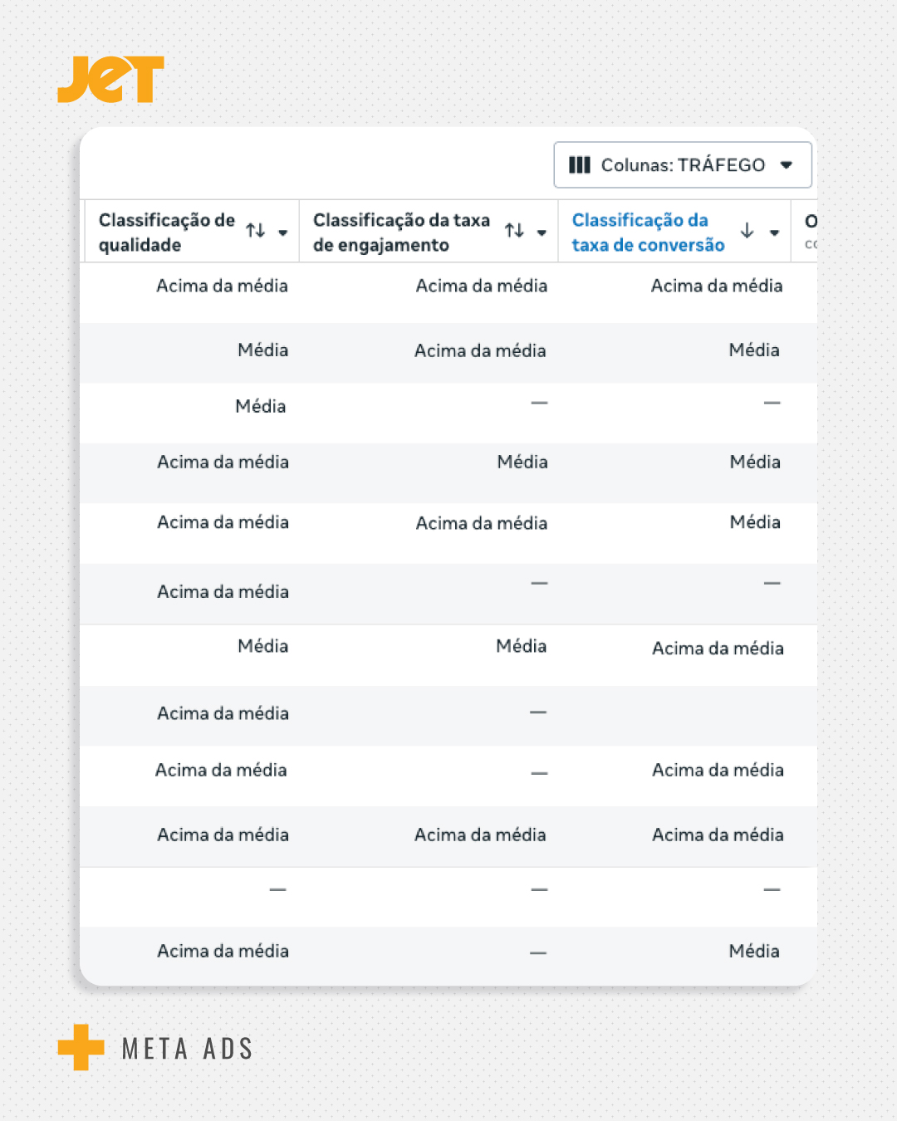Image resolution: width=897 pixels, height=1121 pixels.
Task: Select first row's quality rating cell
Action: (x=222, y=286)
